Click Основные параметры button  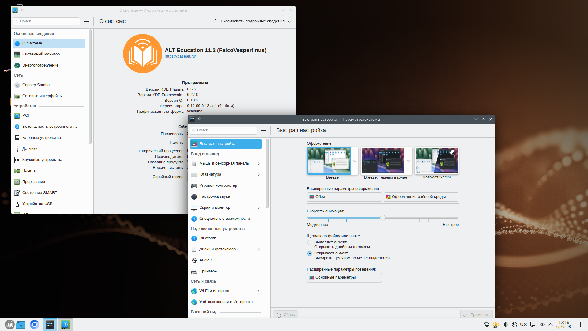(x=344, y=278)
